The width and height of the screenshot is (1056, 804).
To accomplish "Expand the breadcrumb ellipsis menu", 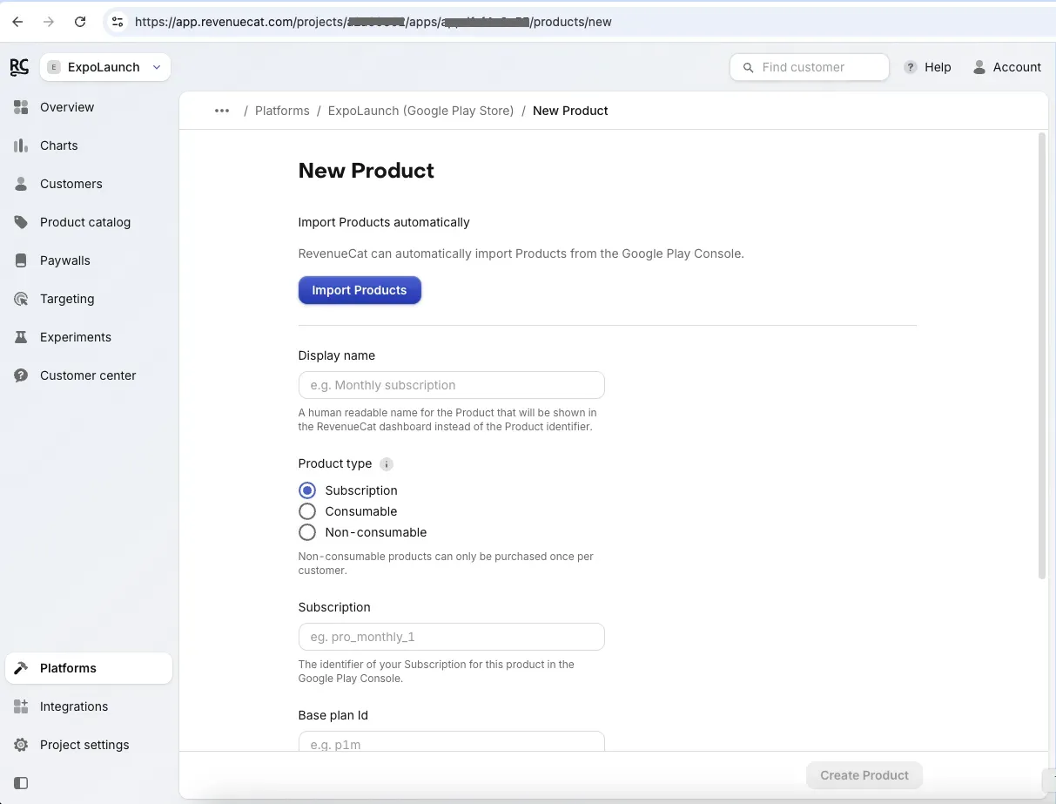I will coord(222,111).
